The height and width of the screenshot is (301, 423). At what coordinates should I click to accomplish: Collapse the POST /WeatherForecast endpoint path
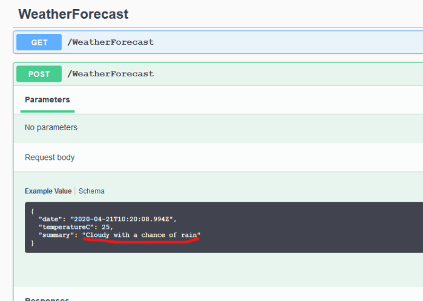tap(110, 74)
